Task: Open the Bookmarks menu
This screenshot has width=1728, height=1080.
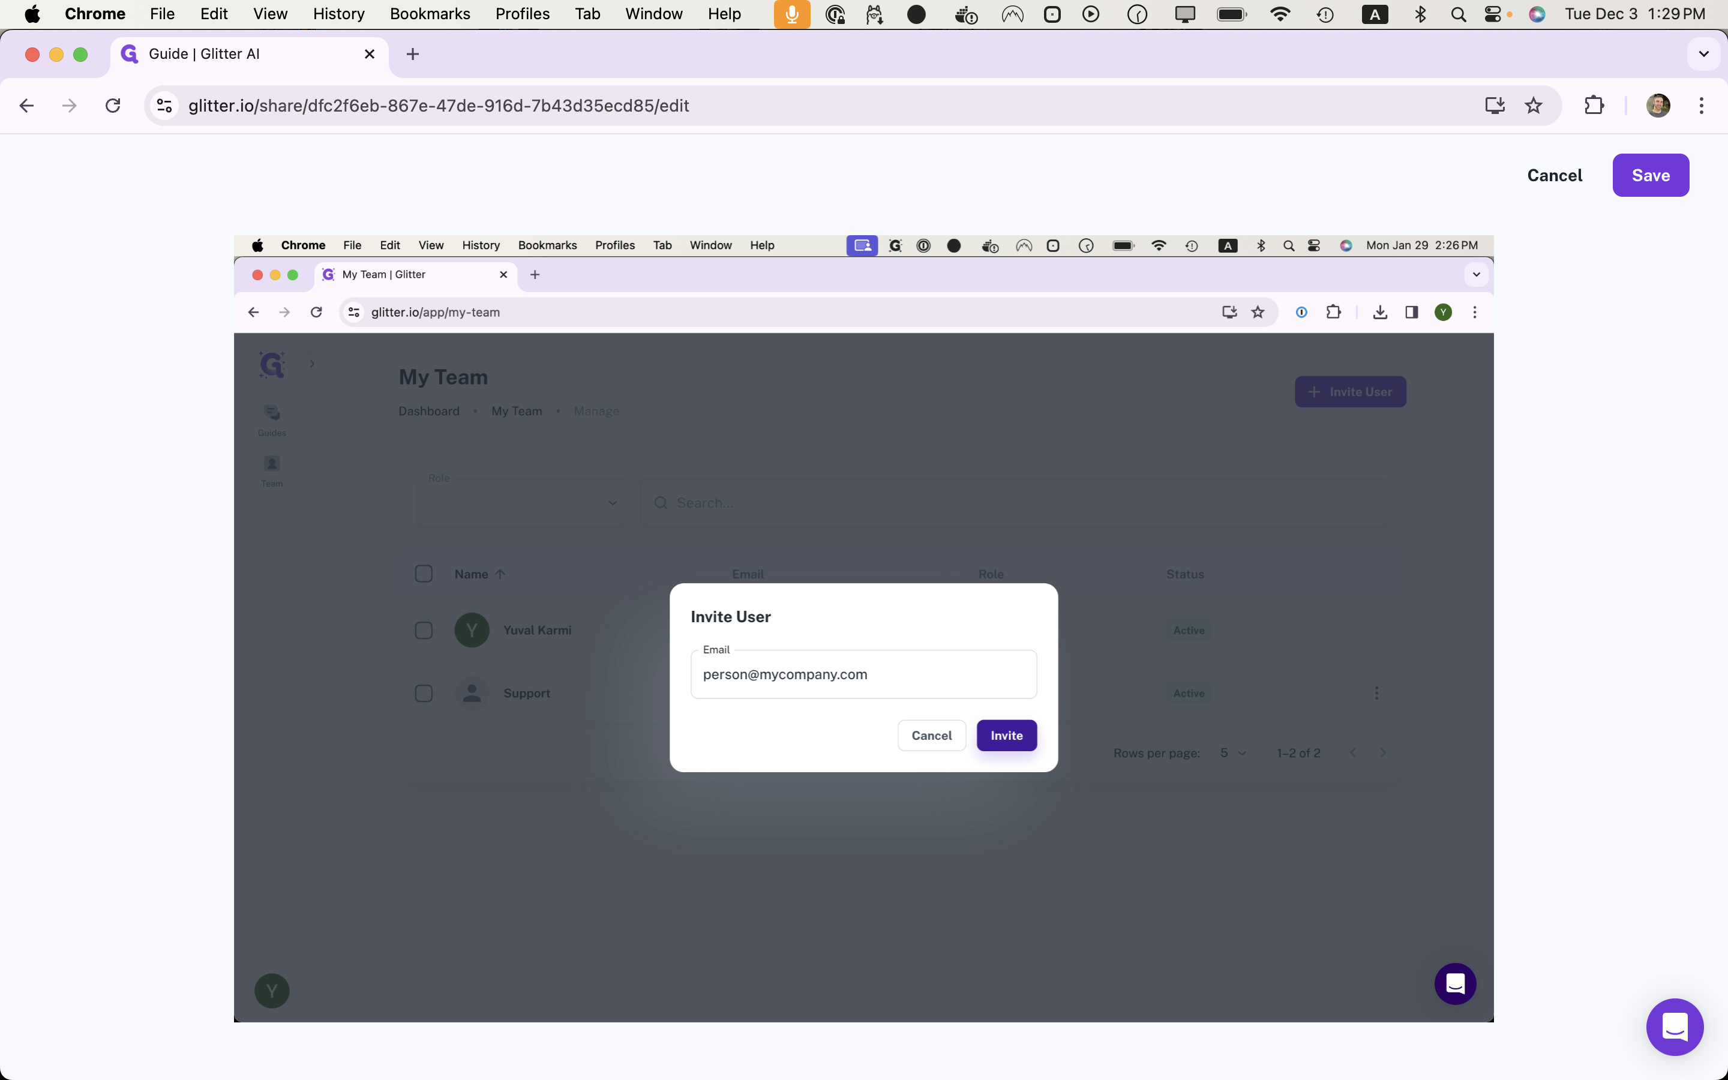Action: [x=430, y=14]
